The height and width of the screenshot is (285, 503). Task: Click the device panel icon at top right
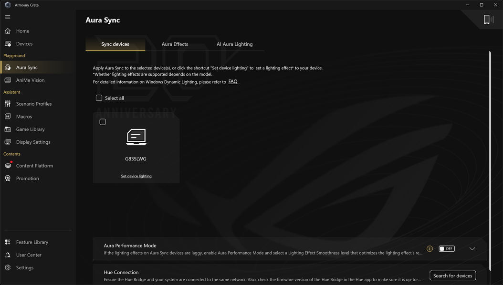coord(488,20)
